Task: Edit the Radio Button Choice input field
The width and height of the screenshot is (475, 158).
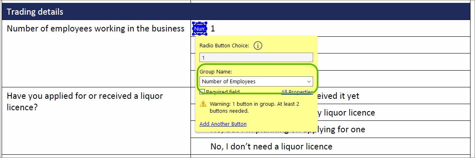Action: tap(256, 58)
